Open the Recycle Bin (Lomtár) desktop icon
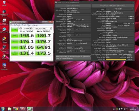Image resolution: width=139 pixels, height=111 pixels. [x=4, y=3]
